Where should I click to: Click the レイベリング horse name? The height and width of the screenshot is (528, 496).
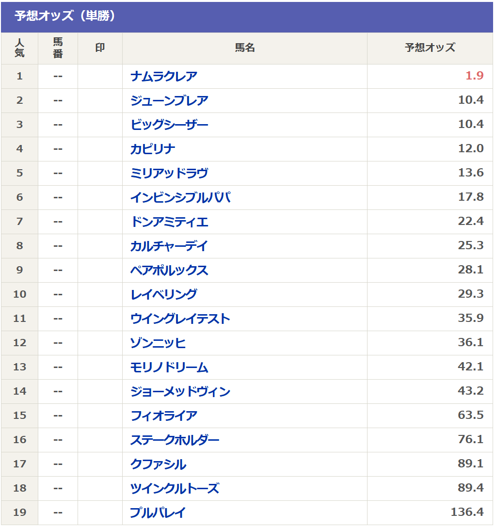(x=164, y=295)
